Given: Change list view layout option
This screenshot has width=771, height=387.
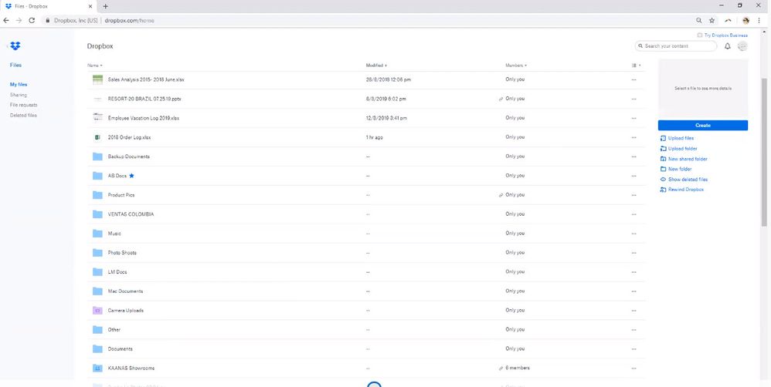Looking at the screenshot, I should pyautogui.click(x=635, y=66).
